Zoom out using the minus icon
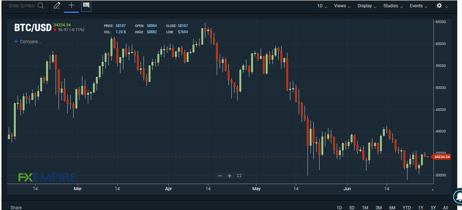Viewport: 462px width, 210px height. [x=220, y=176]
